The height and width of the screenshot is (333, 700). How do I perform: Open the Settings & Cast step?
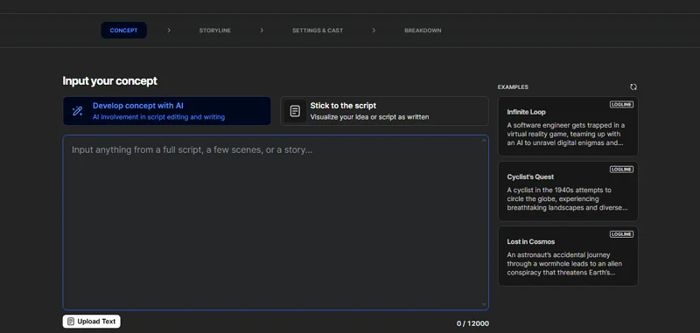[x=318, y=31]
